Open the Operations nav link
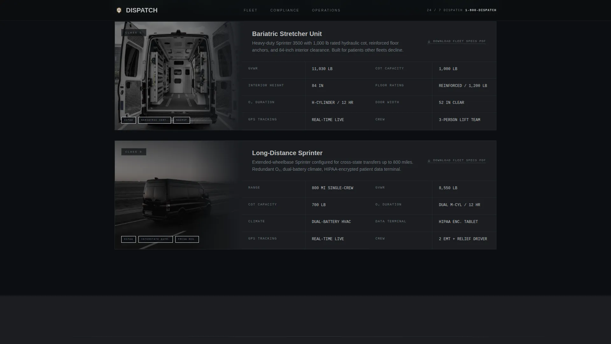611x344 pixels. (326, 10)
